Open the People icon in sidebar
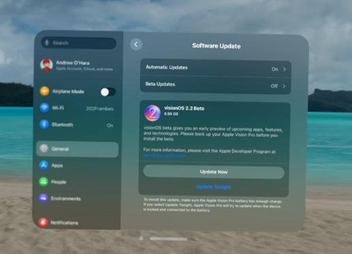352x254 pixels. click(44, 182)
